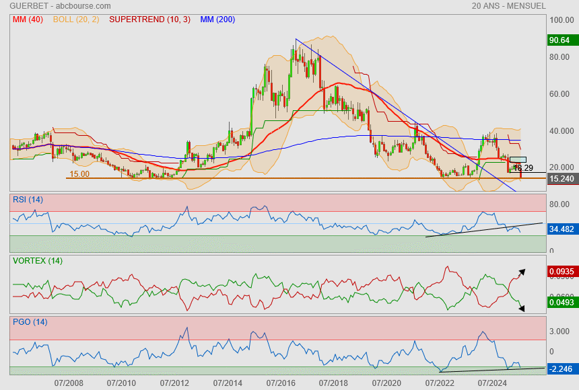Click the blue 34.482 RSI value badge
Image resolution: width=579 pixels, height=390 pixels.
click(x=561, y=229)
